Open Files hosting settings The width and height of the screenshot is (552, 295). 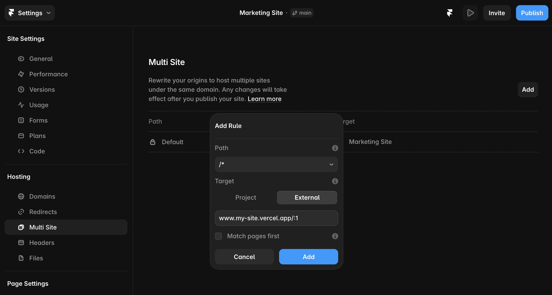pyautogui.click(x=36, y=258)
